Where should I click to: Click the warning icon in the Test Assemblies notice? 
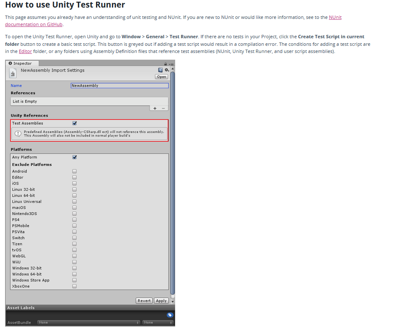tap(17, 133)
